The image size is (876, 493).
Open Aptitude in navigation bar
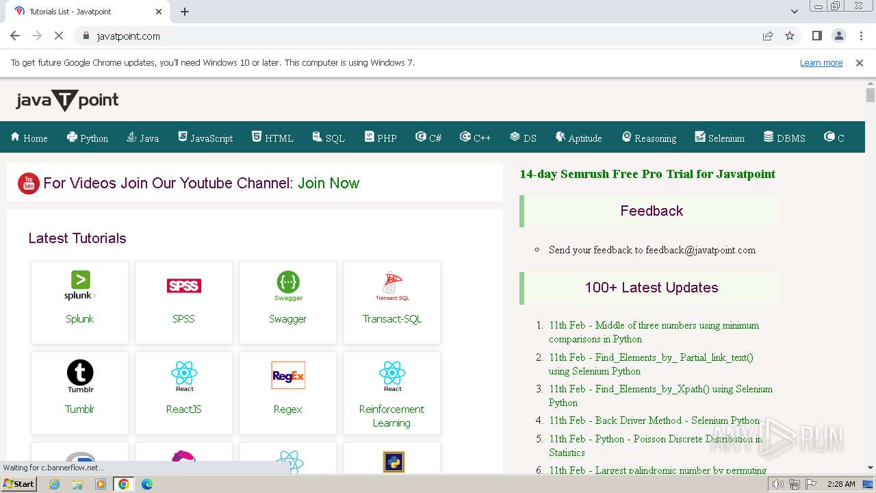pyautogui.click(x=578, y=138)
